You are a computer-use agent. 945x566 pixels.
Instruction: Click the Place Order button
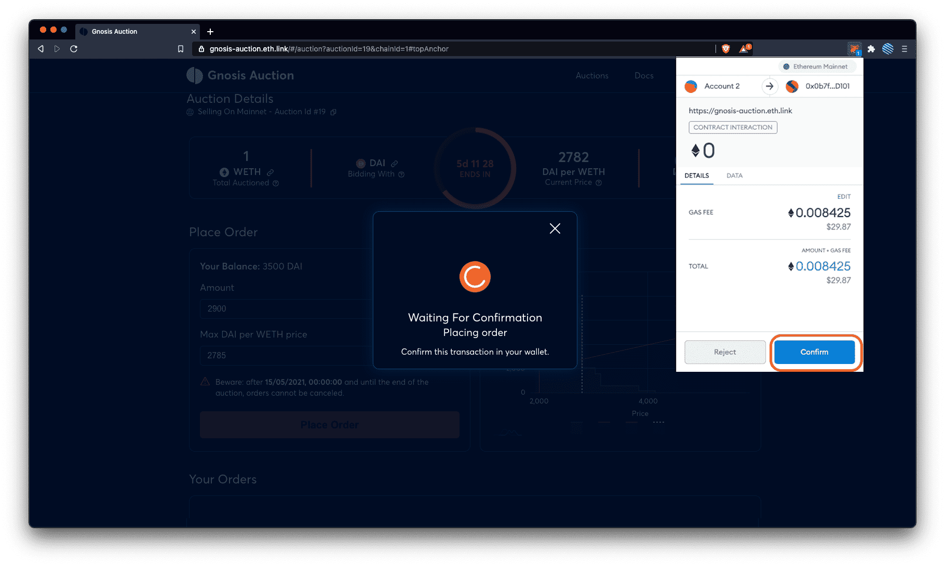coord(330,425)
